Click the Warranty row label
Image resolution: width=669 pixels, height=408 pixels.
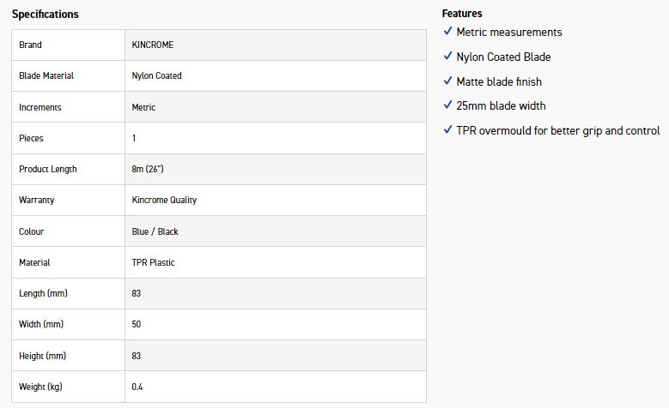(x=35, y=201)
